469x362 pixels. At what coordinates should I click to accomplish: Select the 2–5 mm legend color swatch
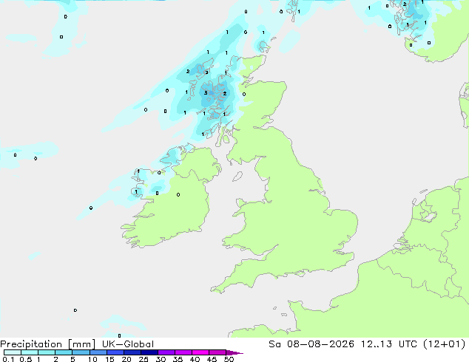64,352
